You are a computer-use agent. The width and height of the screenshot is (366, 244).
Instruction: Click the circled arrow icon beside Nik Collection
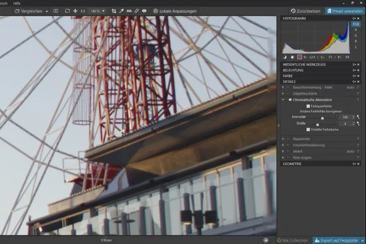[266, 240]
